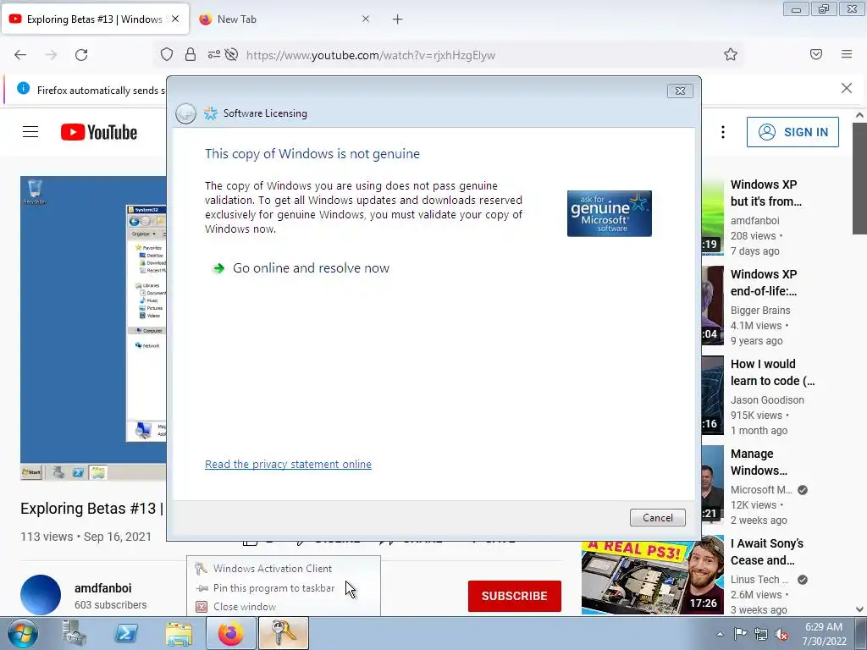Go to YouTube home via logo
Image resolution: width=867 pixels, height=650 pixels.
coord(99,132)
